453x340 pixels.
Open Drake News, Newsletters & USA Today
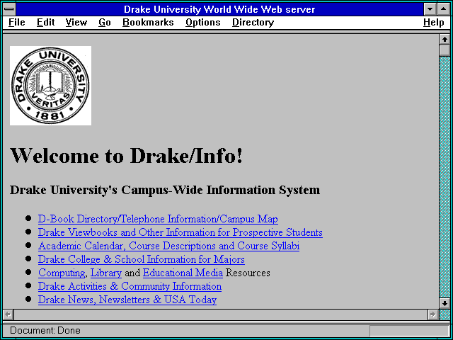pyautogui.click(x=127, y=300)
